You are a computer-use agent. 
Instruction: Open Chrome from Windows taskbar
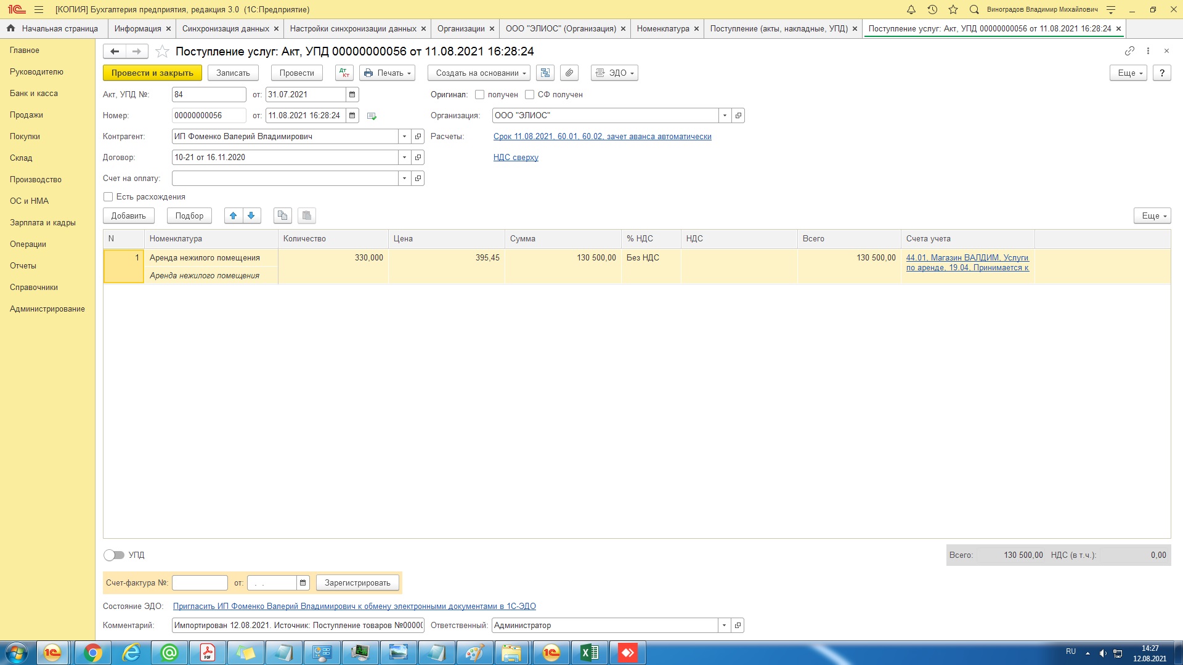pyautogui.click(x=93, y=653)
